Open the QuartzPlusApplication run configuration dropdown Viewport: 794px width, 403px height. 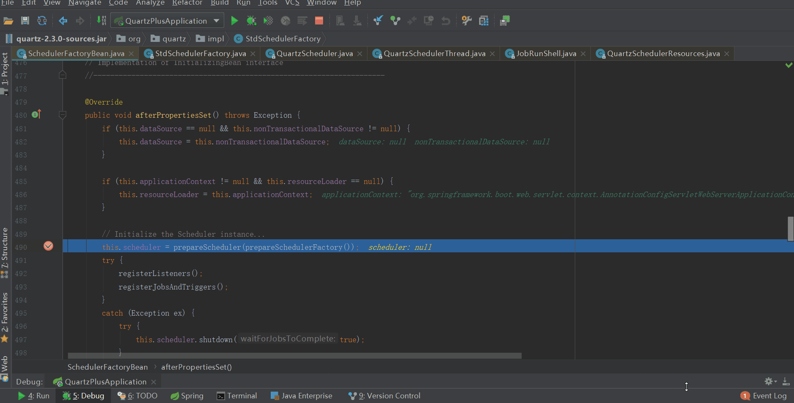tap(167, 21)
